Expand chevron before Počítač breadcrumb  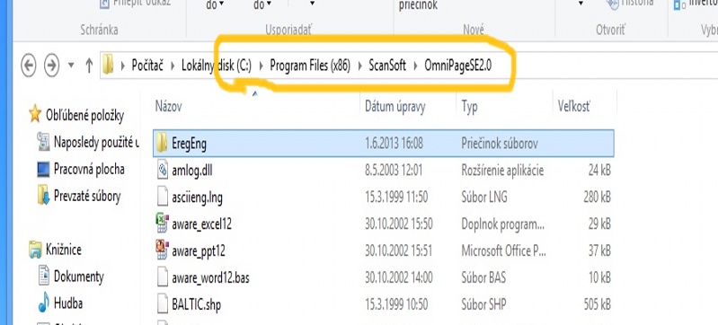(123, 66)
